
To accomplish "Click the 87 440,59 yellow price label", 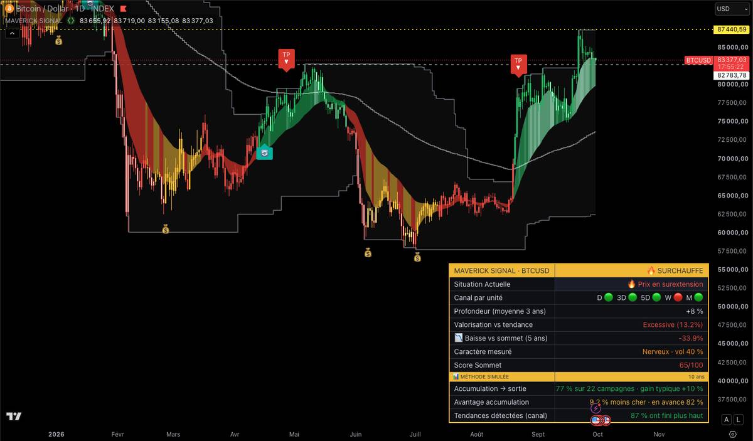I will click(731, 29).
